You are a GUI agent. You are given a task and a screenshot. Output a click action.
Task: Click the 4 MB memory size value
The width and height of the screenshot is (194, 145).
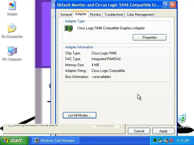pos(95,65)
